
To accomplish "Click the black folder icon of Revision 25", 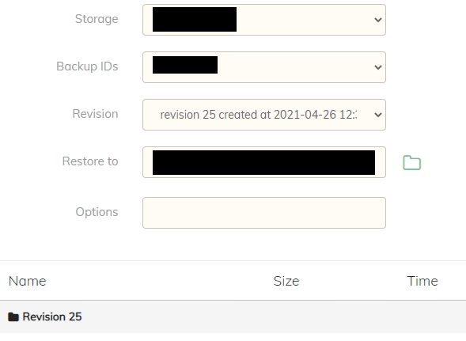I will coord(13,317).
